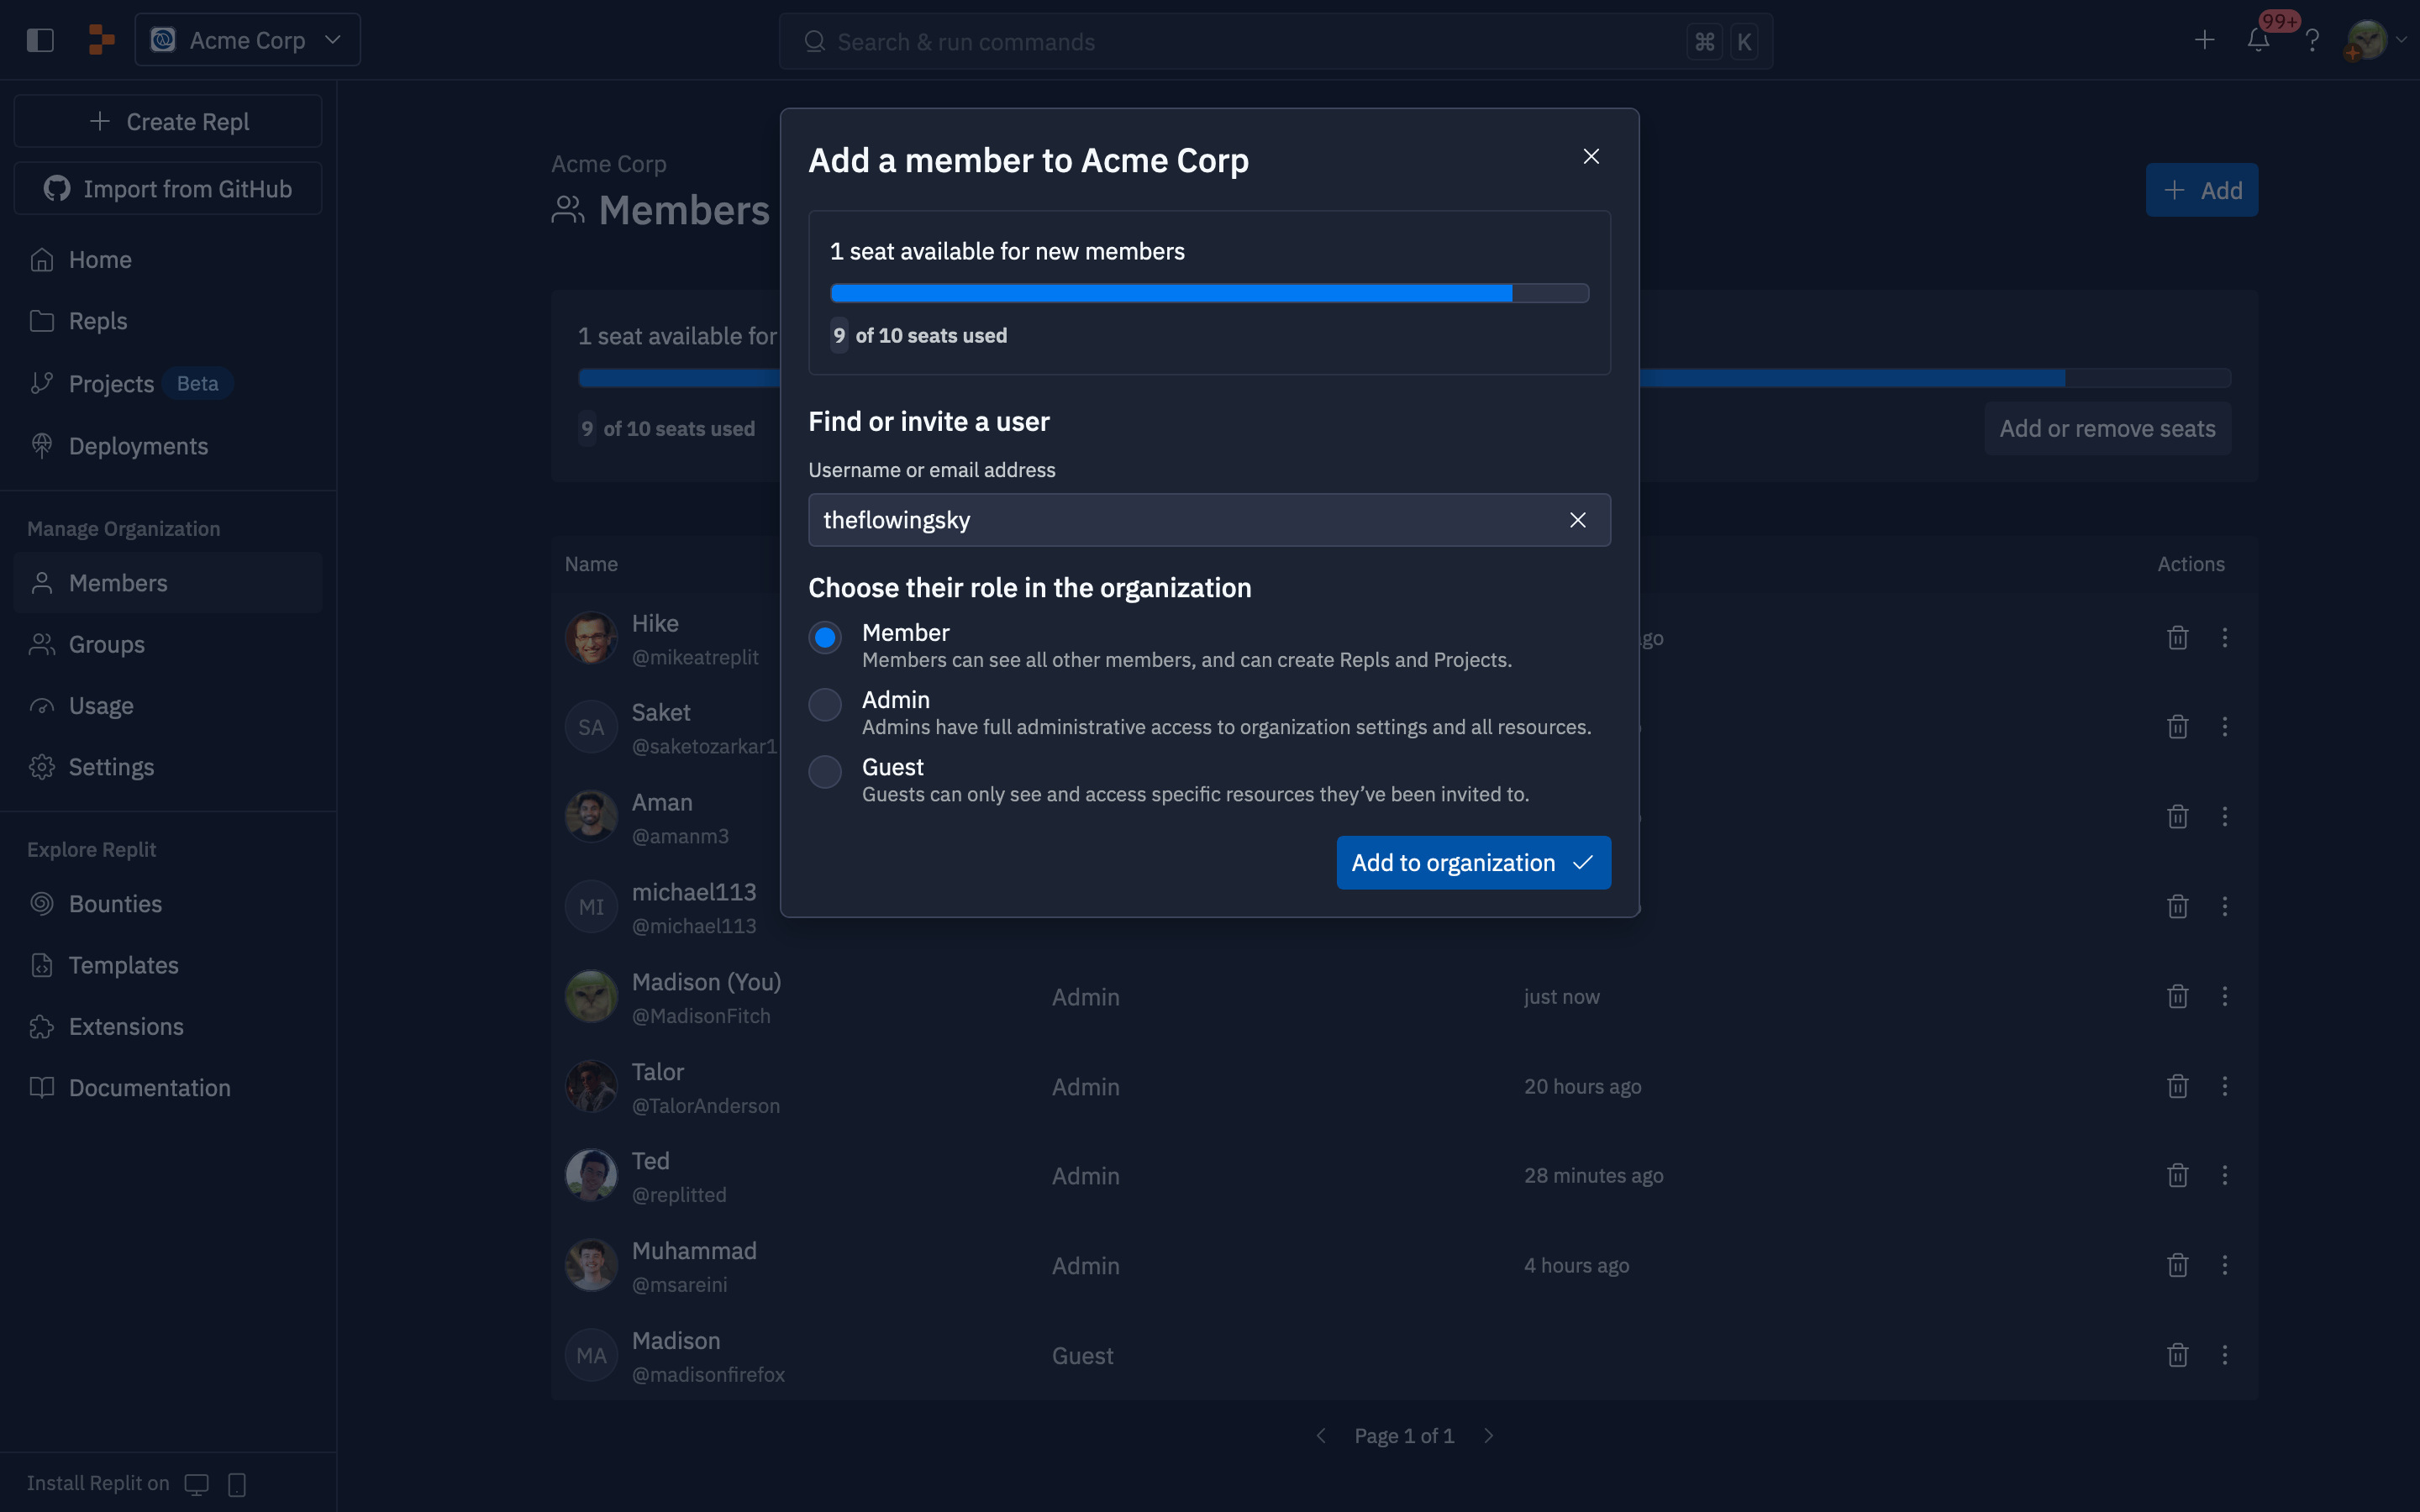Go to next page chevron
Screen dimensions: 2420x1512
1489,1436
